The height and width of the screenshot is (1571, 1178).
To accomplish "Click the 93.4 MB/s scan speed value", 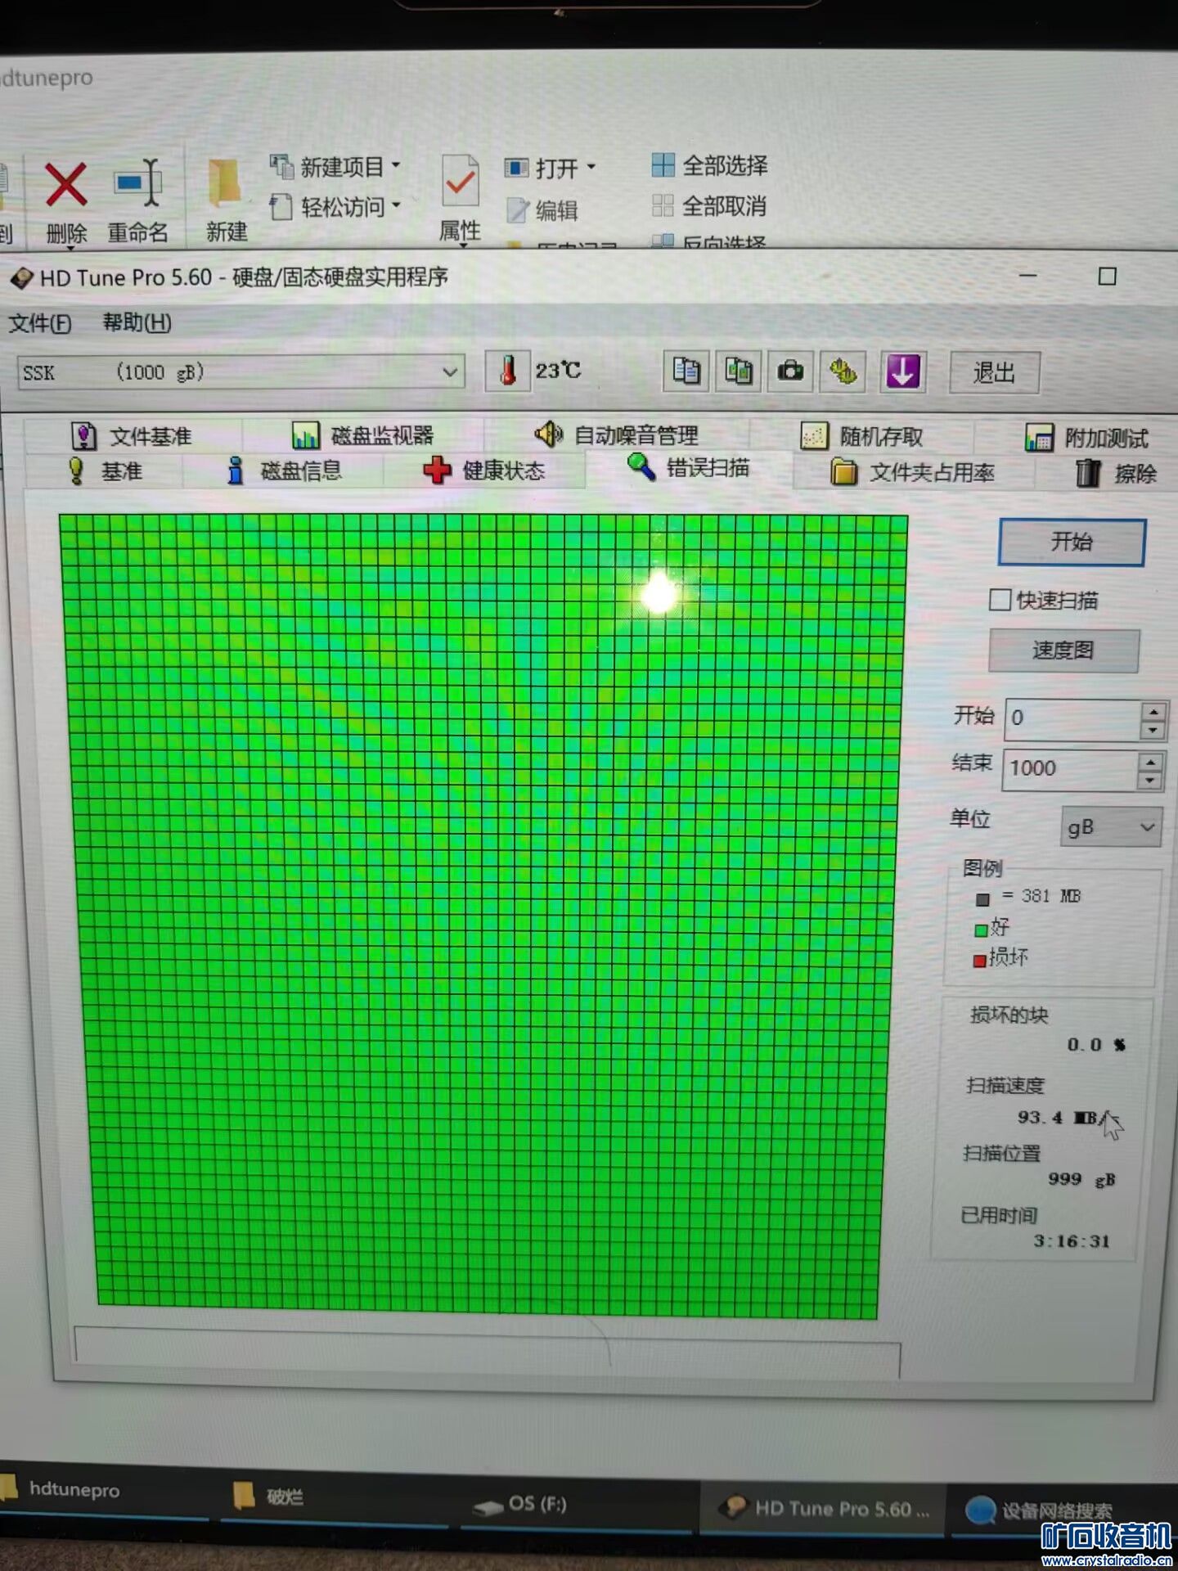I will [x=1068, y=1118].
